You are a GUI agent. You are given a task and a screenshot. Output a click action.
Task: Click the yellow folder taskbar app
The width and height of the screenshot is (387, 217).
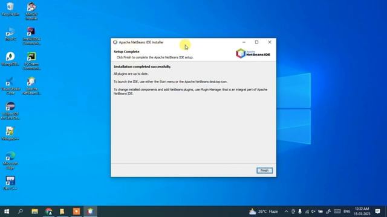click(x=62, y=212)
